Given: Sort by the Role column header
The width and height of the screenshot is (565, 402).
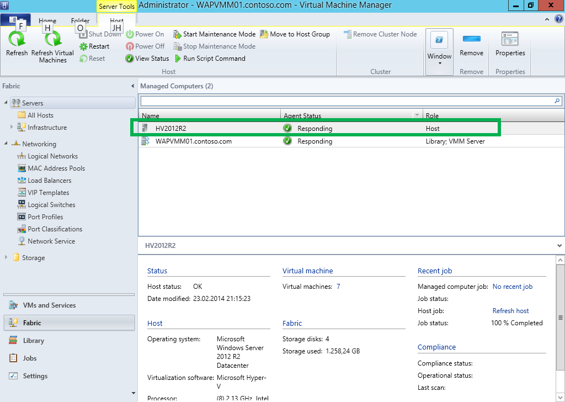Looking at the screenshot, I should [x=493, y=115].
